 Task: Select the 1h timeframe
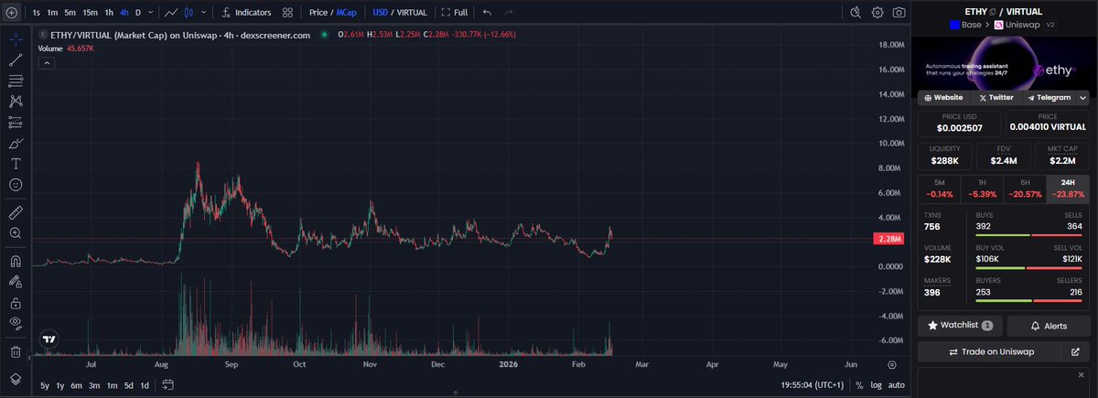coord(109,13)
